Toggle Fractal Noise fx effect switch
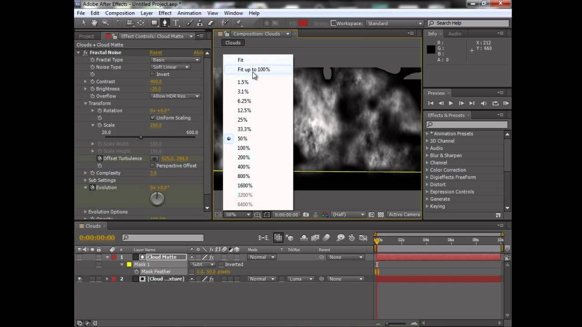The width and height of the screenshot is (582, 327). [85, 53]
